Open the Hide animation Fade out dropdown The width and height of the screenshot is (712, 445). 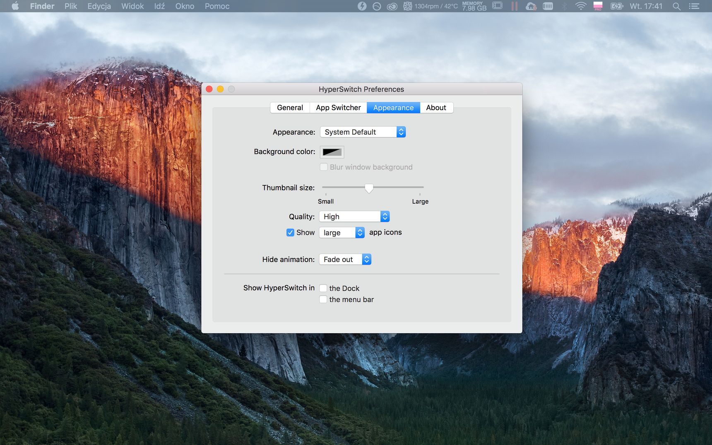(345, 260)
